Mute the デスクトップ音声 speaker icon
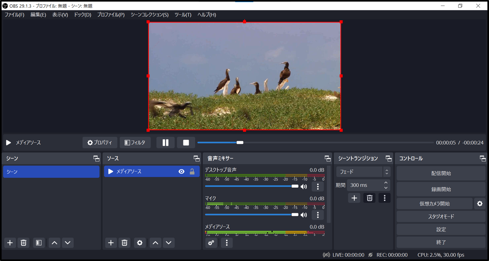The image size is (489, 261). coord(304,187)
